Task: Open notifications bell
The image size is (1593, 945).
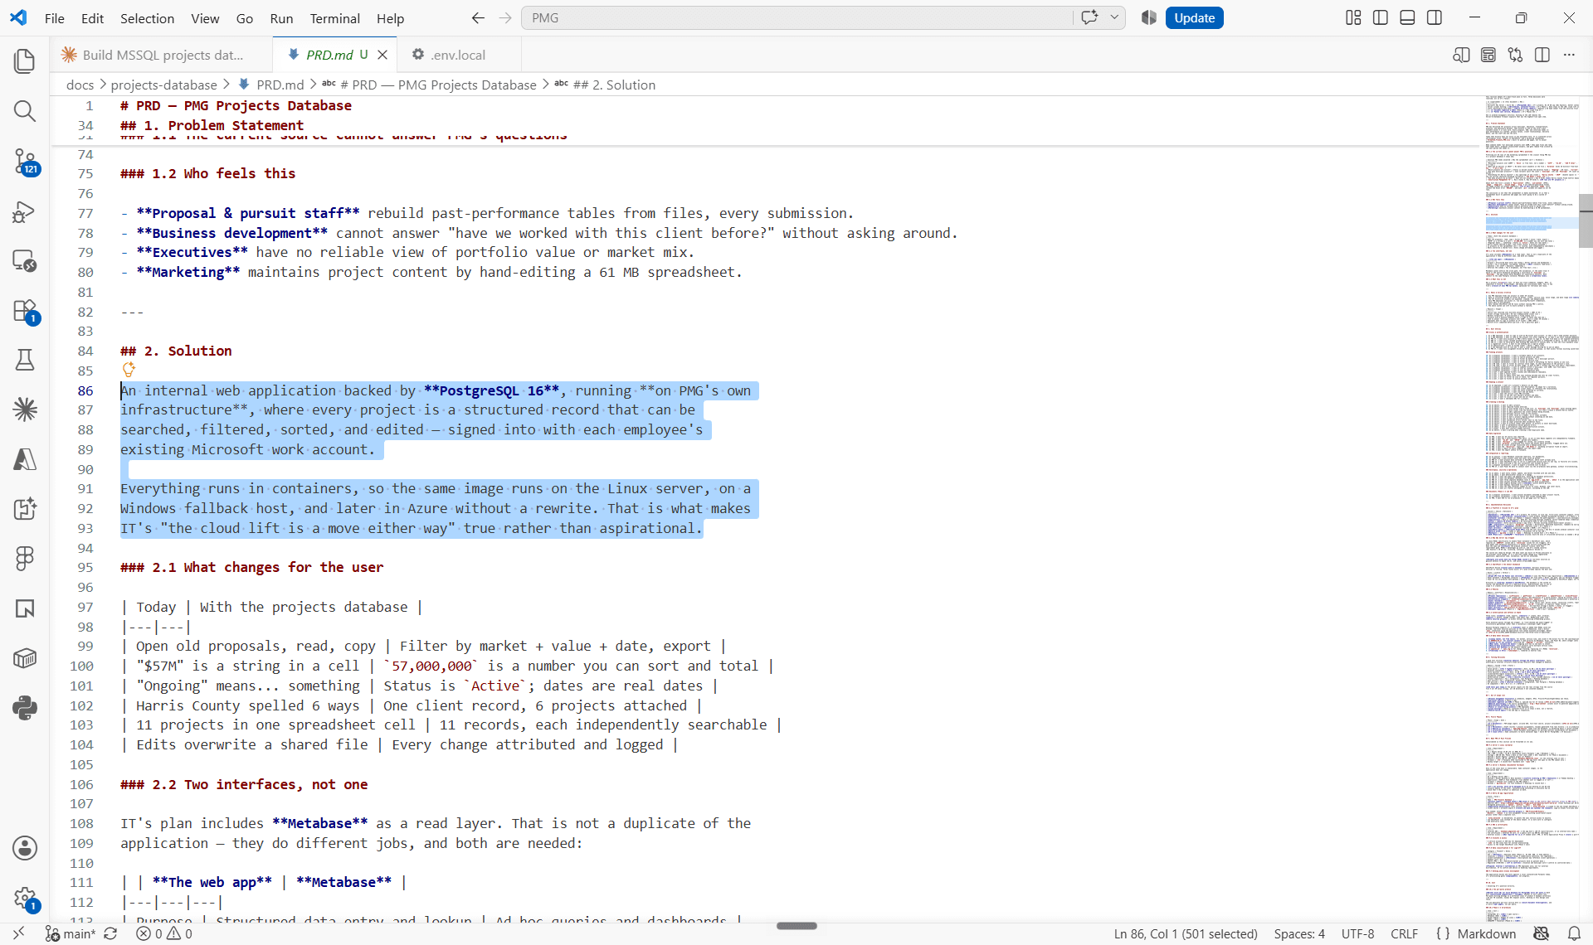Action: click(1574, 933)
